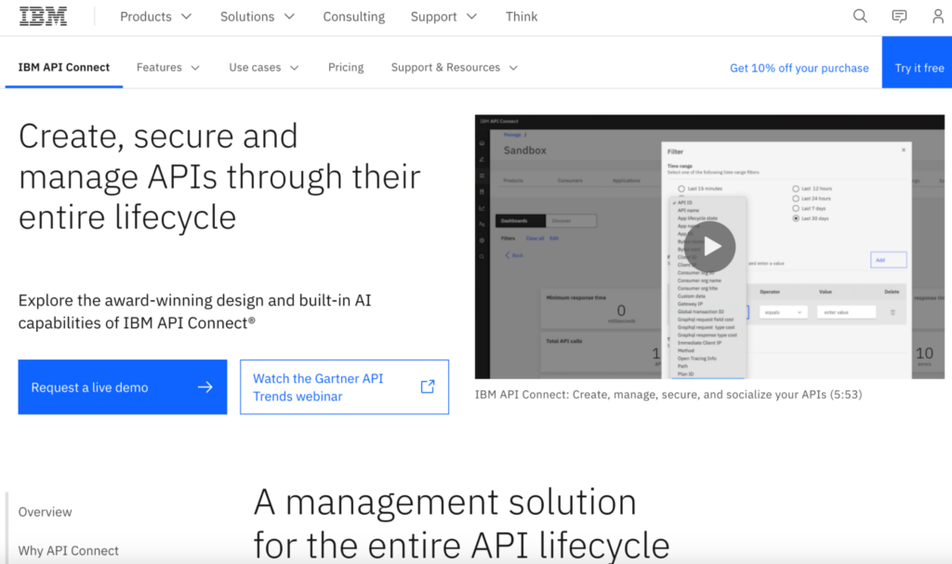Click the IBM logo in the header
The width and height of the screenshot is (952, 564).
click(x=41, y=16)
